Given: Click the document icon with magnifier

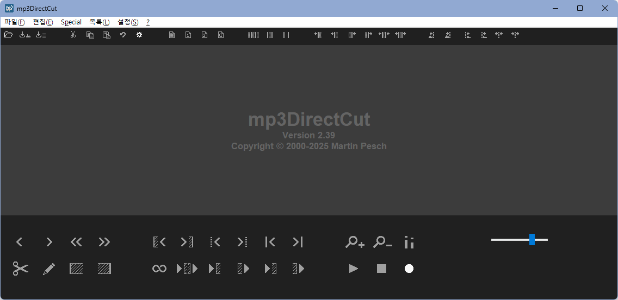Looking at the screenshot, I should (221, 35).
